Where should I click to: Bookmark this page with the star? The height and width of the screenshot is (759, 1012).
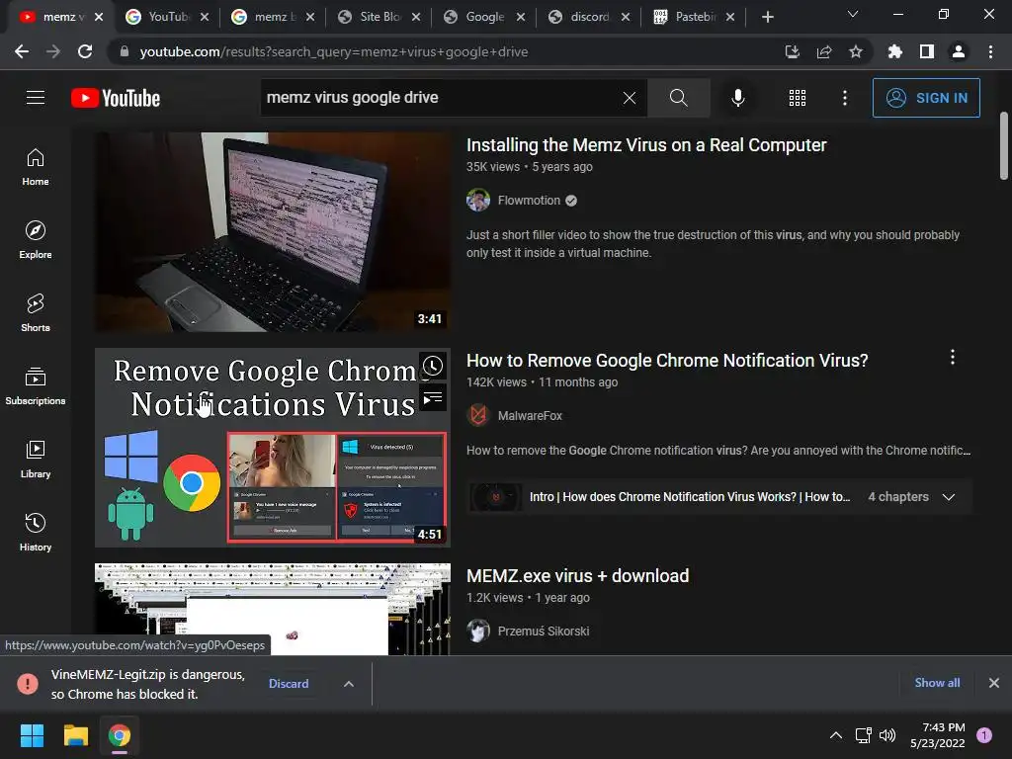click(x=856, y=51)
